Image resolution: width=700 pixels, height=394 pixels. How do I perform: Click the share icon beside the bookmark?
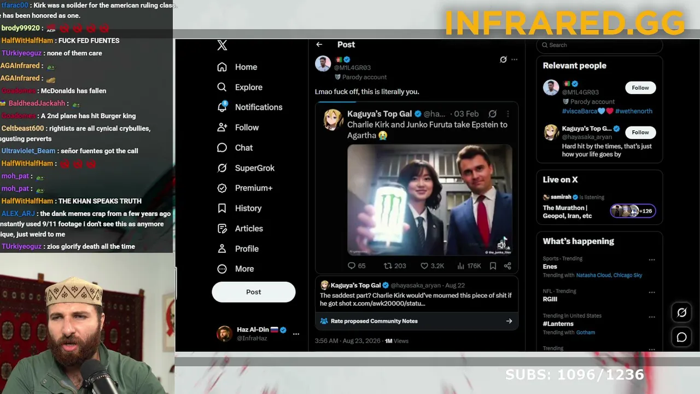click(x=507, y=265)
